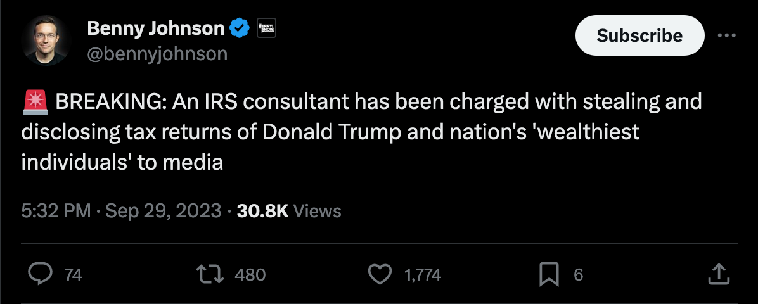758x304 pixels.
Task: Click the blue verified checkmark badge
Action: 240,28
